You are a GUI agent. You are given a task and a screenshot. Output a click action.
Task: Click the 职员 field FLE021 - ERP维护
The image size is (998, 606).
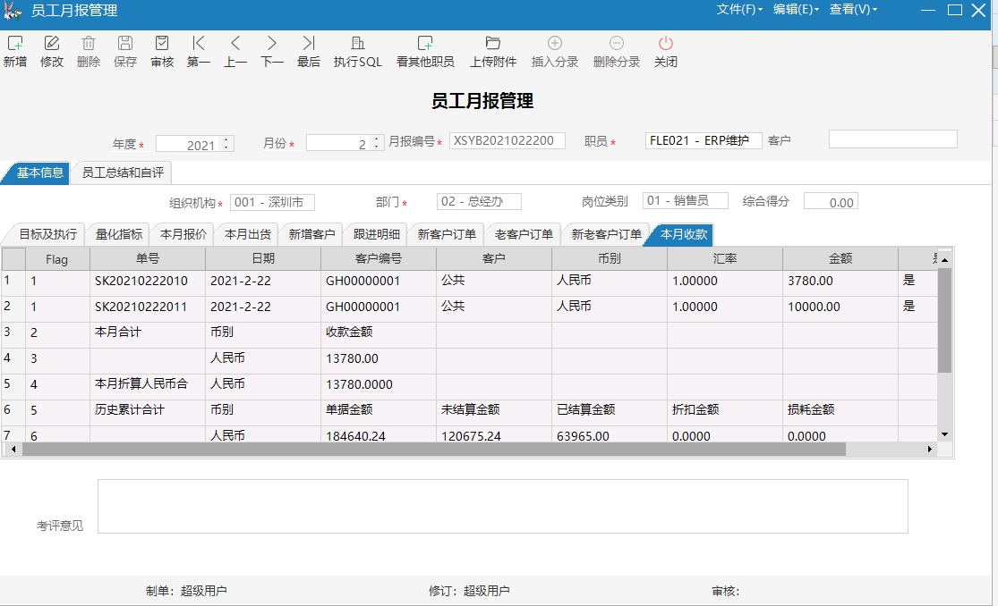point(704,140)
